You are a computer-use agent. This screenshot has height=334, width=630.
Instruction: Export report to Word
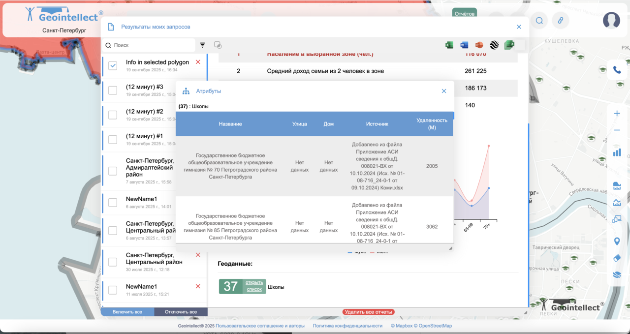tap(464, 45)
